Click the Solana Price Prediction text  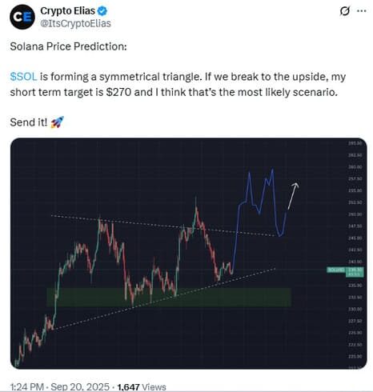(68, 46)
